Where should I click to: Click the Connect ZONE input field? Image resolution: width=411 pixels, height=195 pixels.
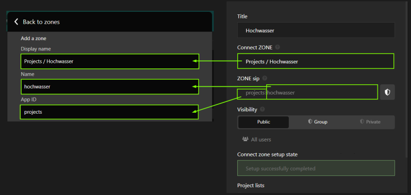[315, 61]
